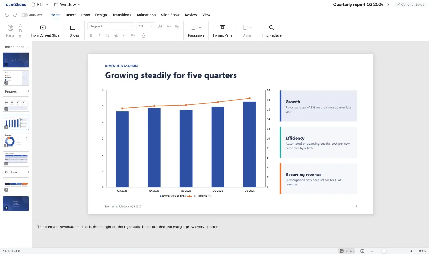Image resolution: width=429 pixels, height=254 pixels.
Task: Click the Cut scissors icon
Action: click(x=20, y=25)
